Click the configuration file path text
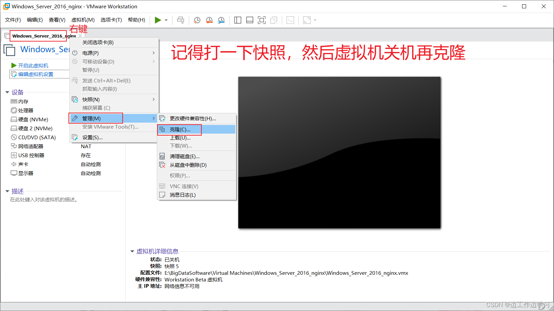This screenshot has width=554, height=311. pos(286,273)
